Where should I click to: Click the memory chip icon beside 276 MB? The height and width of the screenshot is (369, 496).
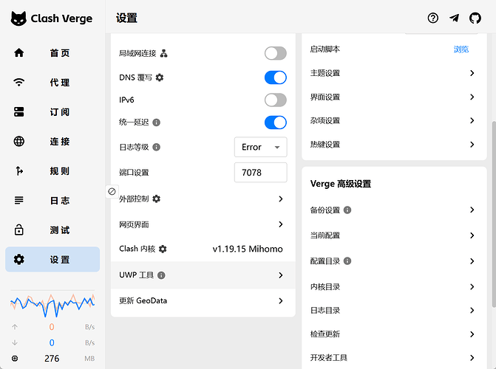click(x=15, y=358)
